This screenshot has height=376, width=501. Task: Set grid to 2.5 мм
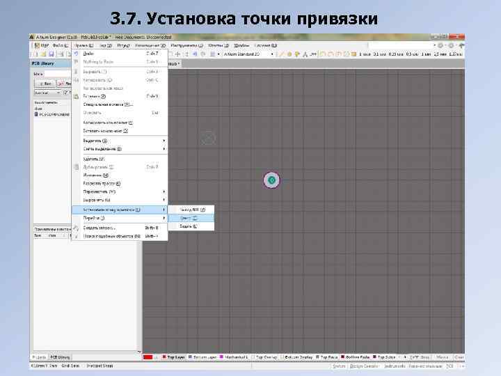[440, 54]
